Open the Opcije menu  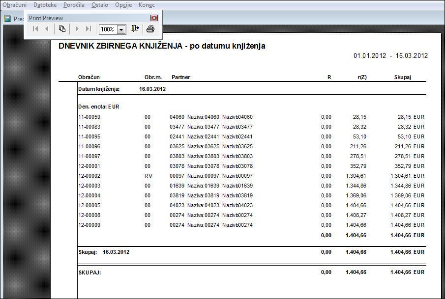click(x=123, y=5)
